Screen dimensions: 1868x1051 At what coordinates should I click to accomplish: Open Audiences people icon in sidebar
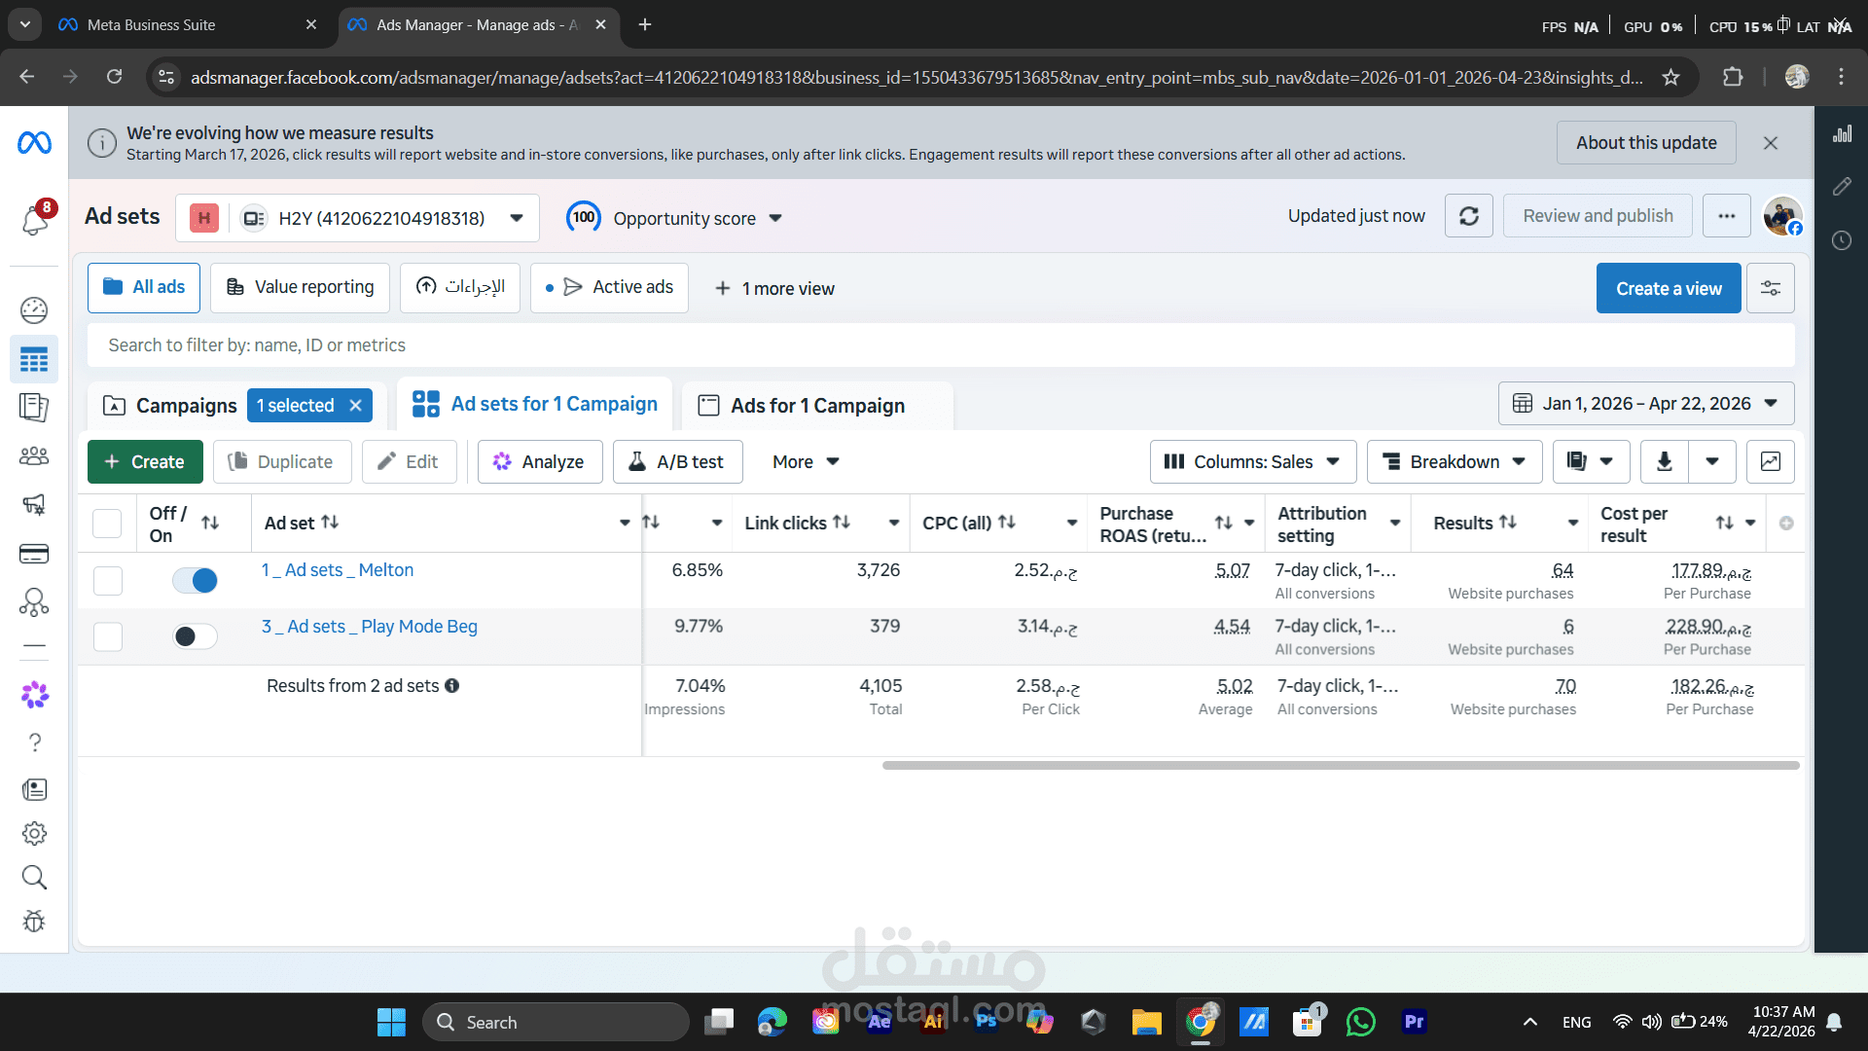click(x=34, y=455)
